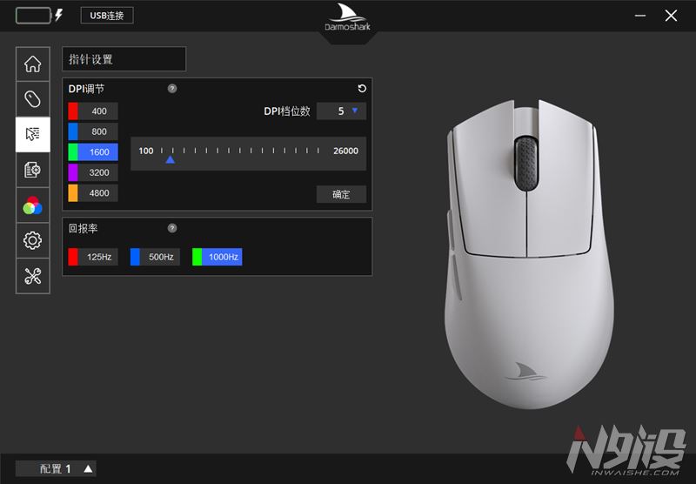
Task: Click the USB连接 connection button
Action: (107, 16)
